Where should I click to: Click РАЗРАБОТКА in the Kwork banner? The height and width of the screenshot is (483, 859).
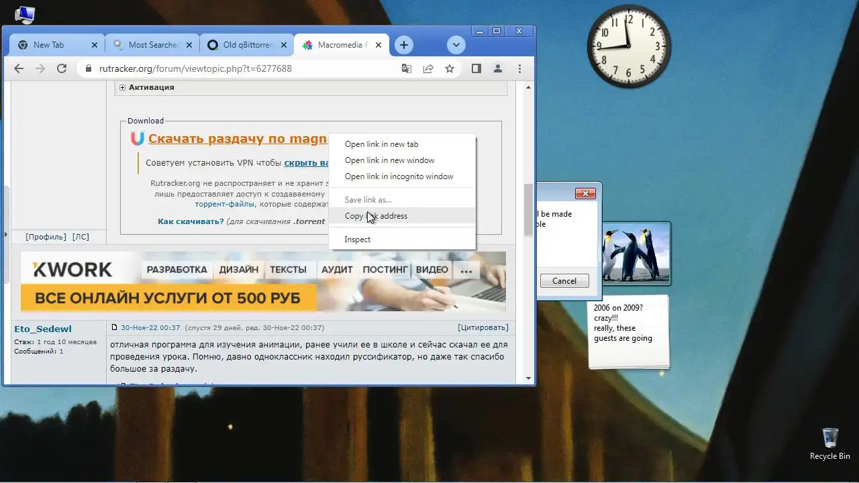pyautogui.click(x=177, y=270)
